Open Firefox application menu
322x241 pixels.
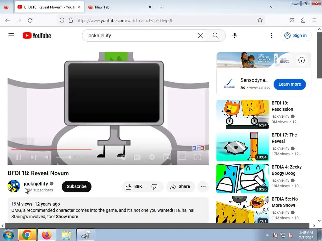click(x=314, y=20)
